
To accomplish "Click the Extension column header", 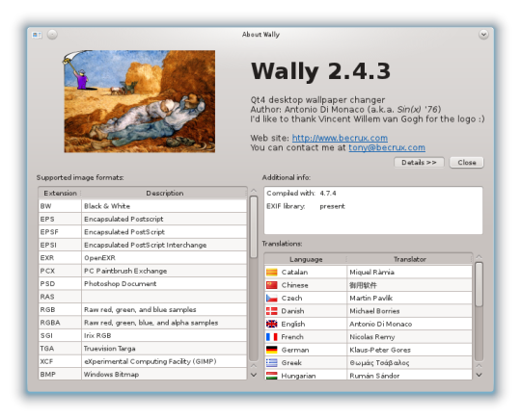I will pos(60,193).
